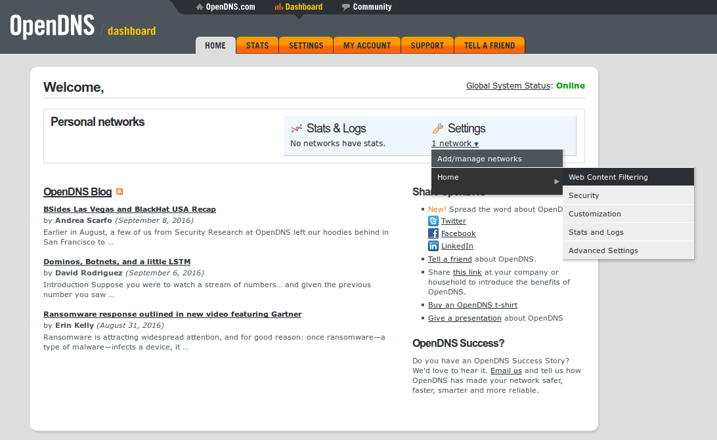Click 'No networks have stats.' text

(337, 144)
